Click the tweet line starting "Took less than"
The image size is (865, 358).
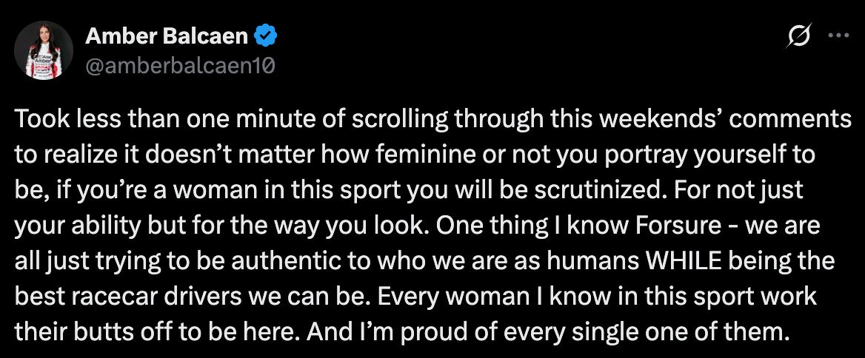pyautogui.click(x=432, y=119)
